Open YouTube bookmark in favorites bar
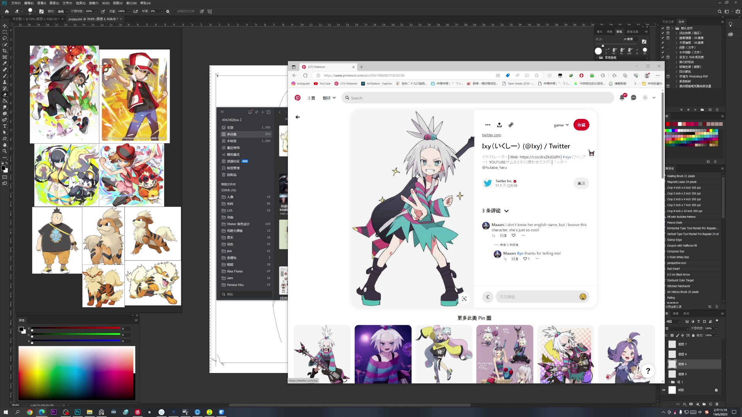Viewport: 742px width, 417px height. coord(322,84)
